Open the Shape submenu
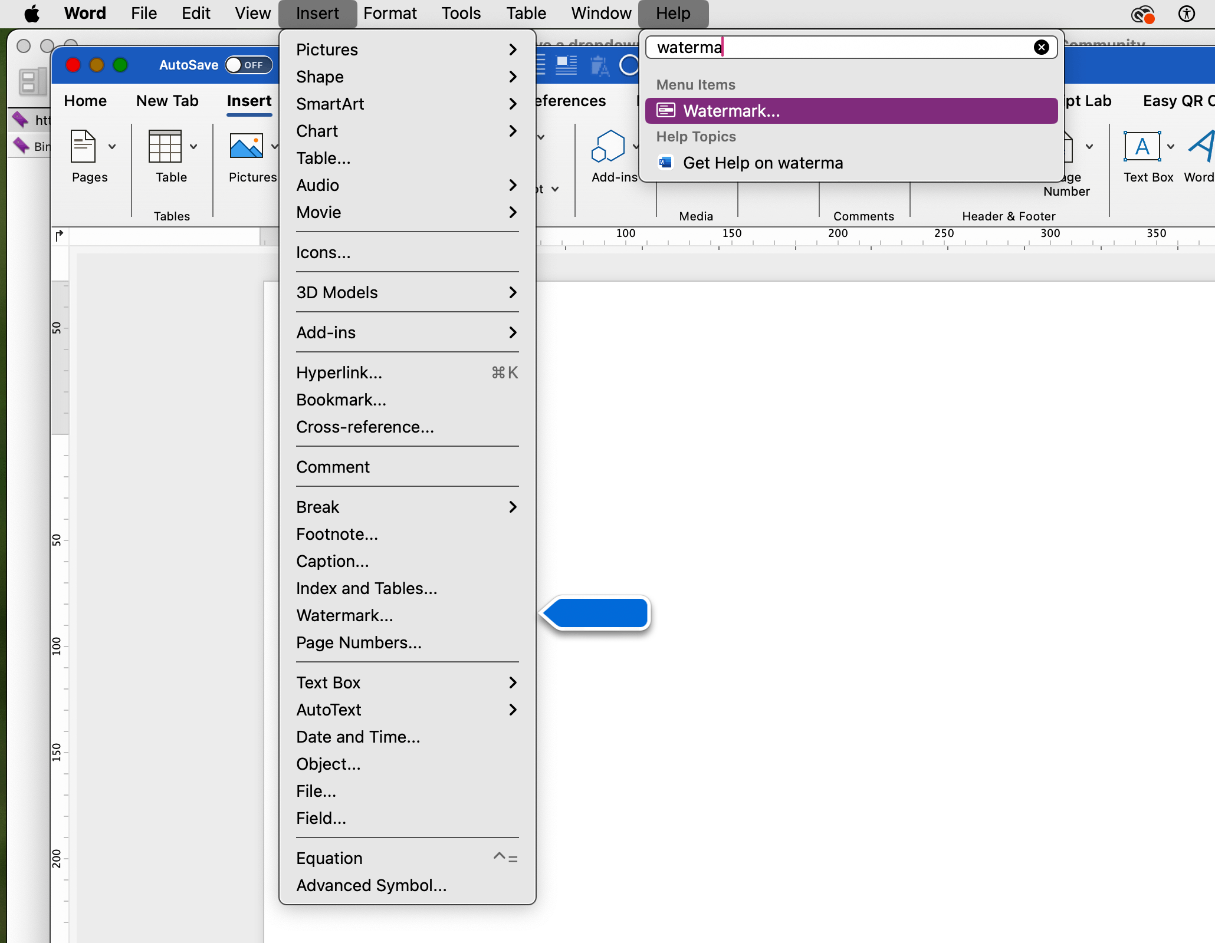The image size is (1215, 943). pos(407,77)
